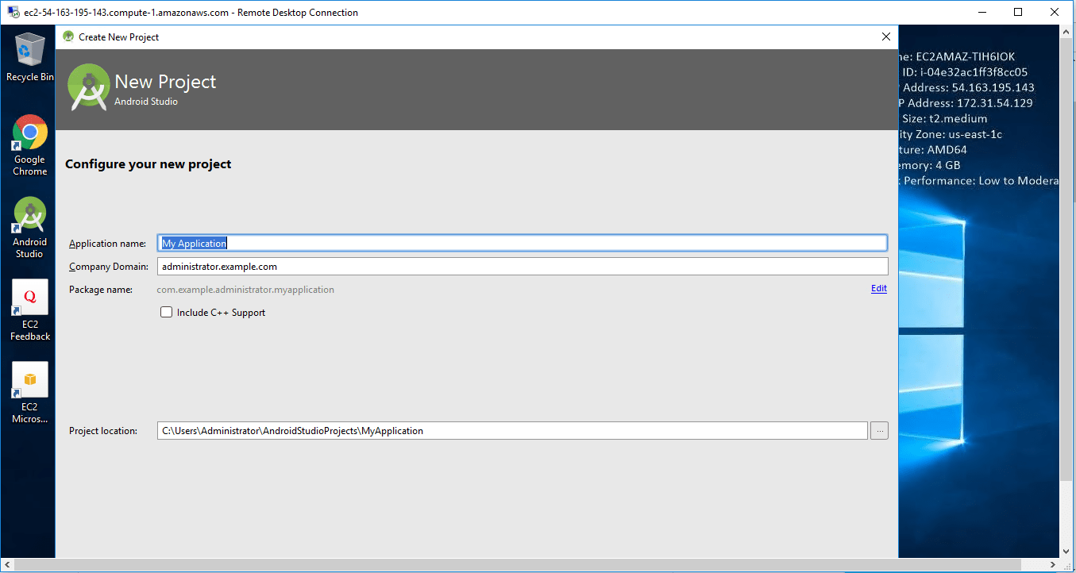Minimize the Remote Desktop Connection window

984,12
